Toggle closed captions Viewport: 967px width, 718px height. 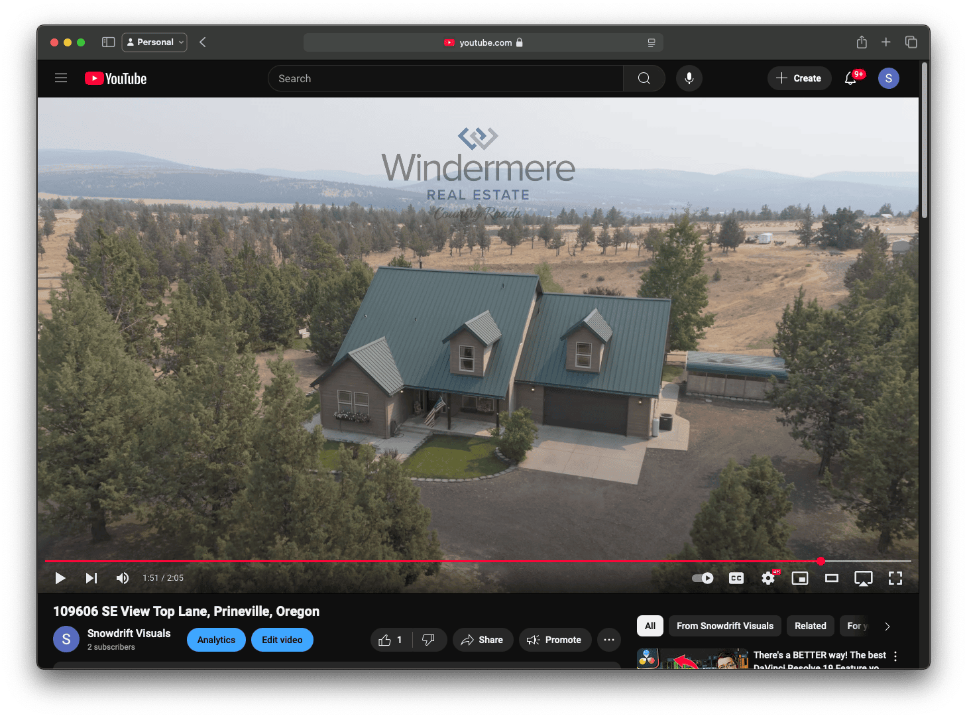(736, 578)
